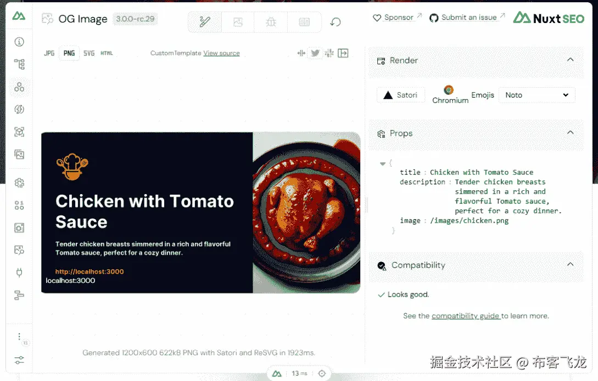The image size is (598, 381).
Task: Select the gear settings icon in sidebar
Action: point(19,183)
